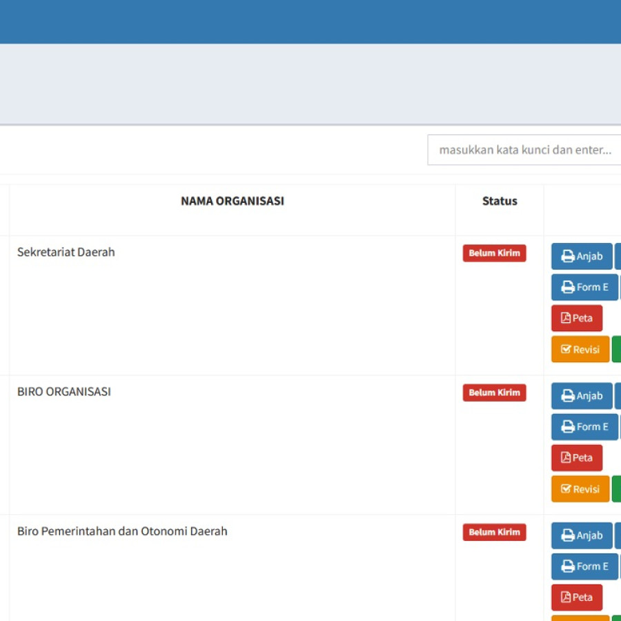This screenshot has width=621, height=621.
Task: Select the BIRO ORGANISASI organization name
Action: [x=64, y=392]
